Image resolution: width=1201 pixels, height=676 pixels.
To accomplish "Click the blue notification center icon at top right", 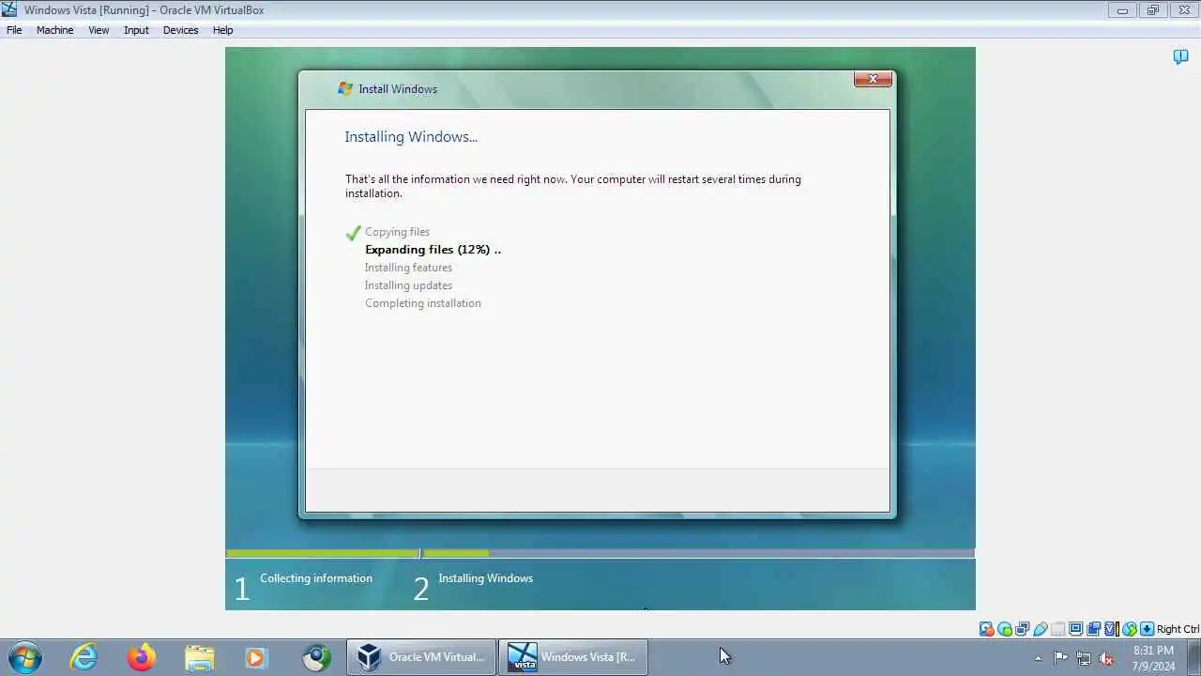I will 1181,57.
